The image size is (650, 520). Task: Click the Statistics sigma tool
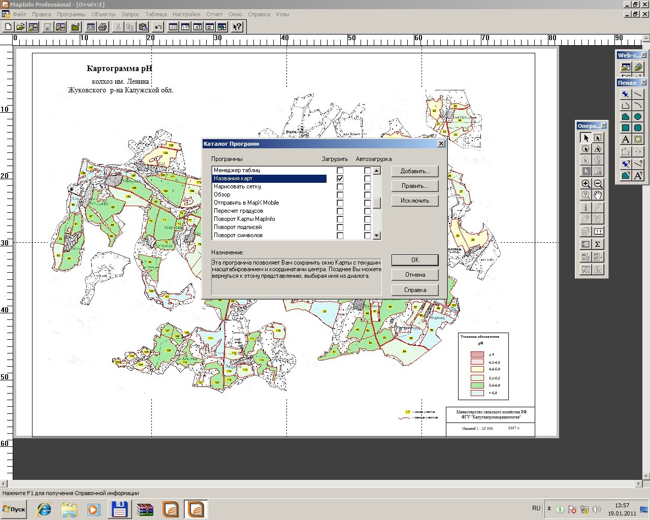click(598, 244)
